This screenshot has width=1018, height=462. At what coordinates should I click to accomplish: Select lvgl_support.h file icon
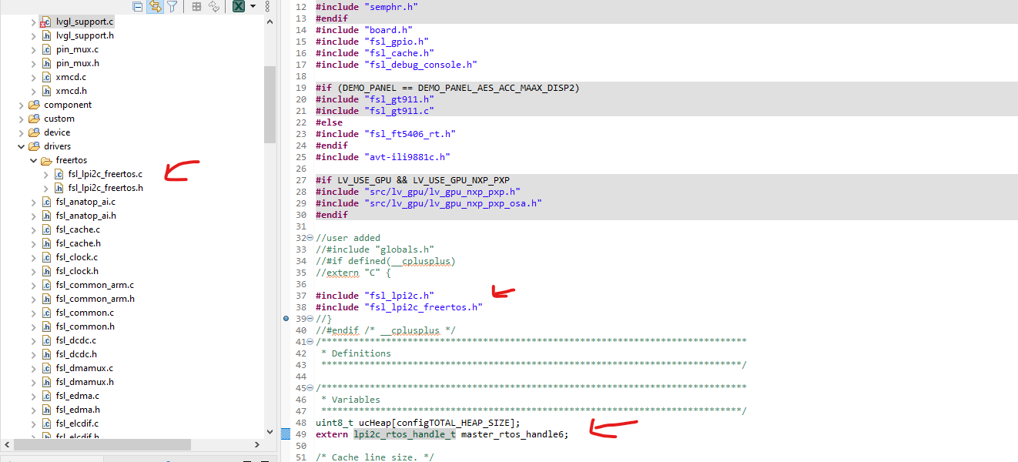tap(46, 35)
